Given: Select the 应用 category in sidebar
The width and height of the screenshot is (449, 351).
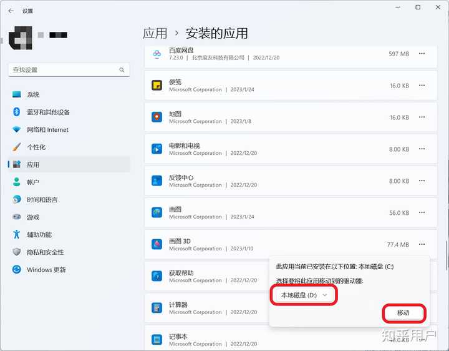Looking at the screenshot, I should pyautogui.click(x=69, y=165).
